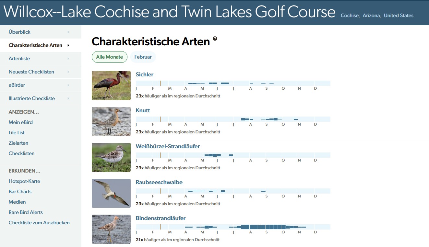
Task: Open Mein eBird from the sidebar
Action: coord(20,122)
